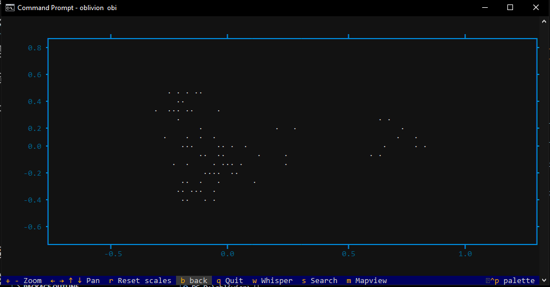This screenshot has width=550, height=287.
Task: Click the Pan shortcut in footer
Action: click(75, 281)
